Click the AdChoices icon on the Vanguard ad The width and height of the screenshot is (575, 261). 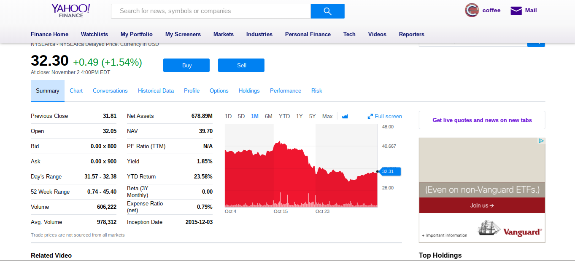tap(541, 141)
